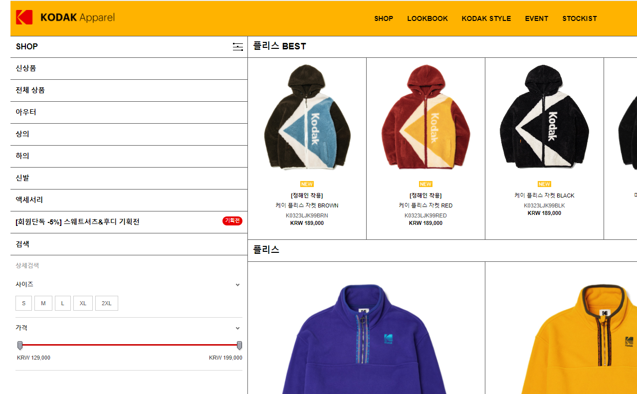Viewport: 637px width, 394px height.
Task: Click the NEW badge under the red fleece jacket
Action: (x=425, y=184)
